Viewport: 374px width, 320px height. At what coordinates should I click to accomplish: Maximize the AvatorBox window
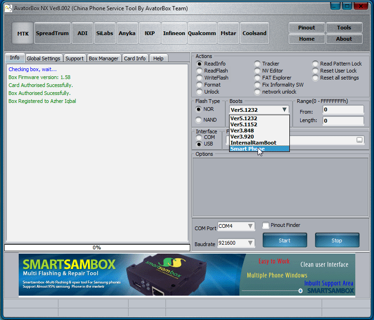(347, 6)
